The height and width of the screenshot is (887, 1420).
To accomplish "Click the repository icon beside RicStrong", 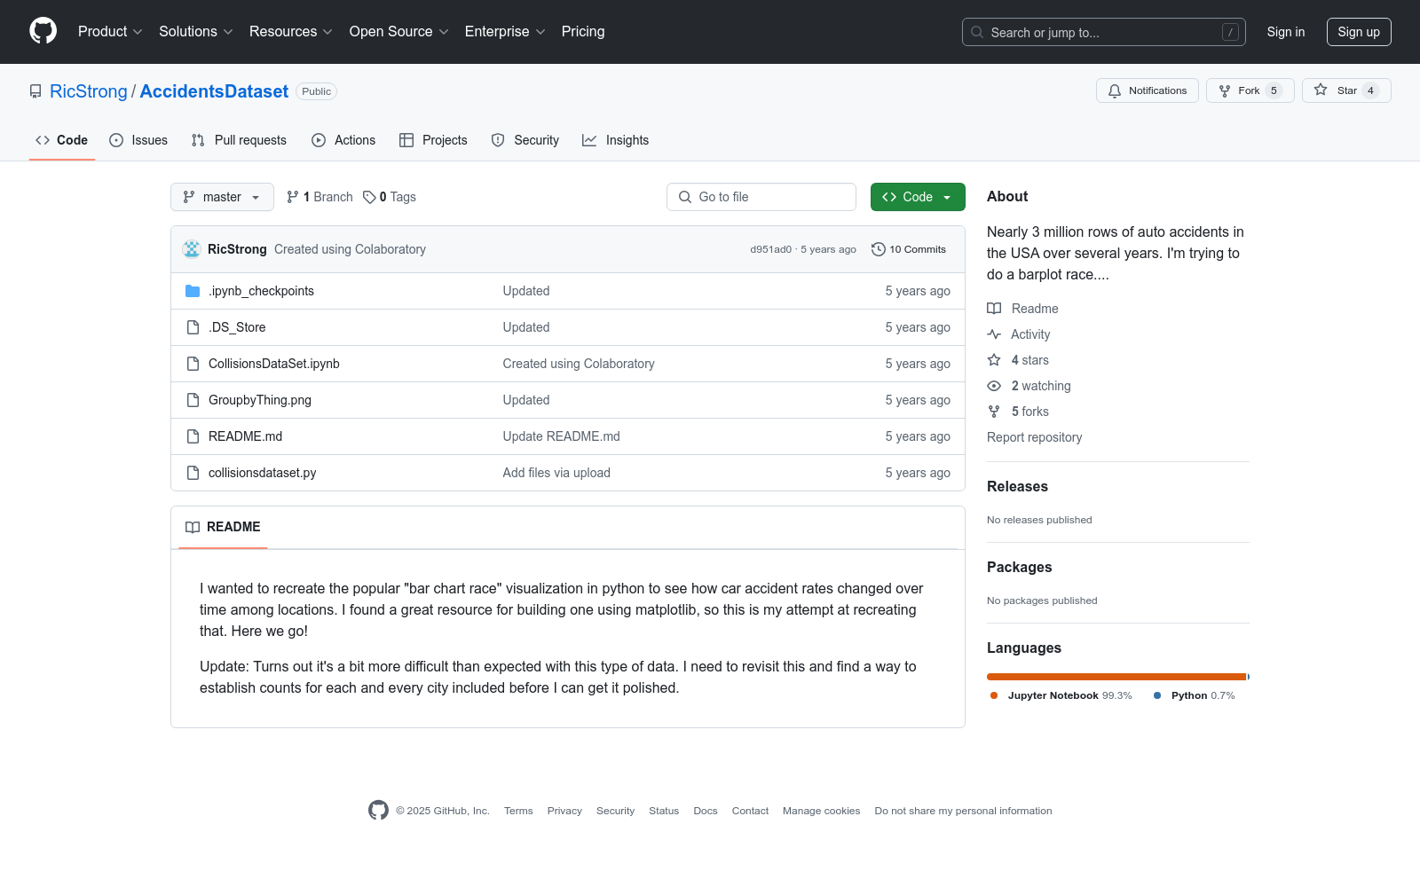I will pos(35,91).
